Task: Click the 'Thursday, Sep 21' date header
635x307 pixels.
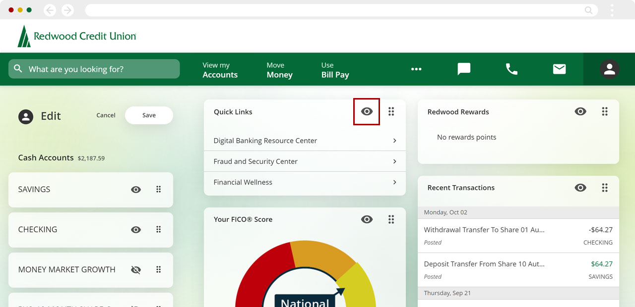Action: 447,293
